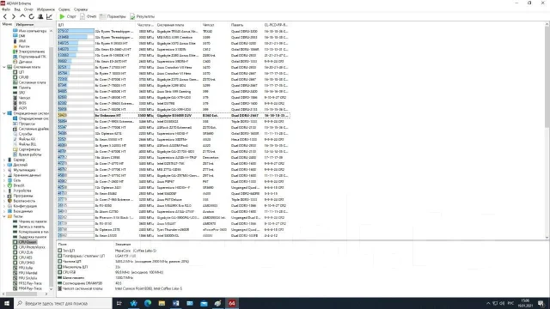Start the benchmark with the green Старт button
This screenshot has width=550, height=309.
point(68,16)
